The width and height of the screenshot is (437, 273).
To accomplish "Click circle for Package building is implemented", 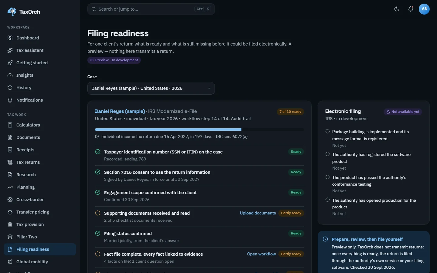I will click(327, 131).
